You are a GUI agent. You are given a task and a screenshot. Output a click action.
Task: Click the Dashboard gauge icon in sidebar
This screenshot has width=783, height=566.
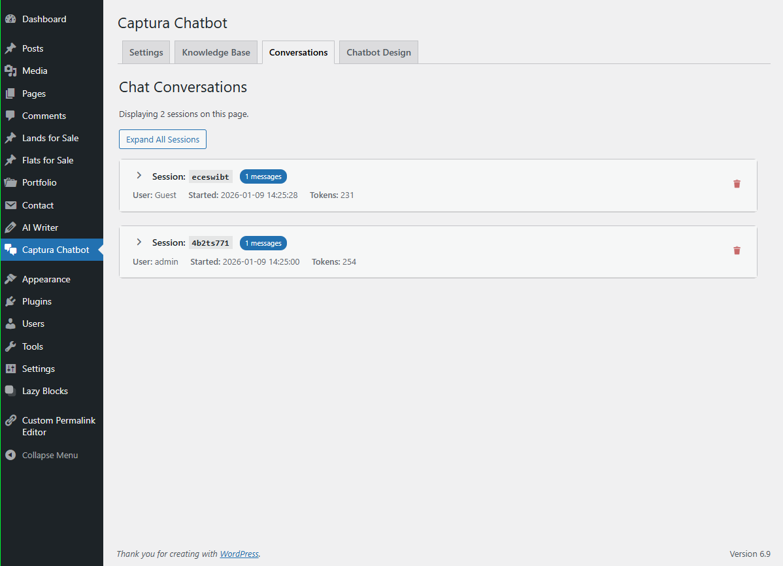tap(10, 19)
